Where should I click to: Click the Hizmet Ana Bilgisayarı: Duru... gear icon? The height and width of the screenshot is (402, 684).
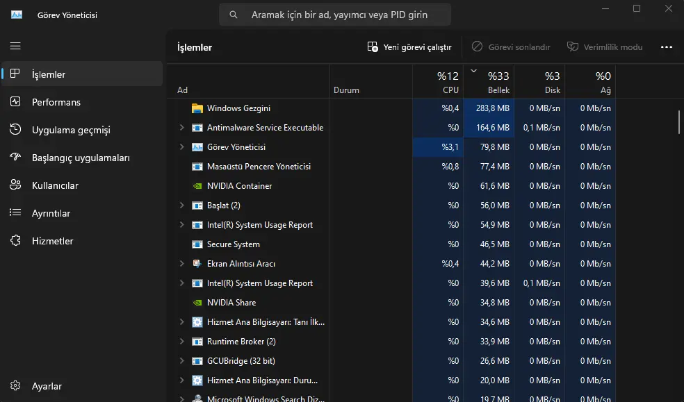[197, 380]
